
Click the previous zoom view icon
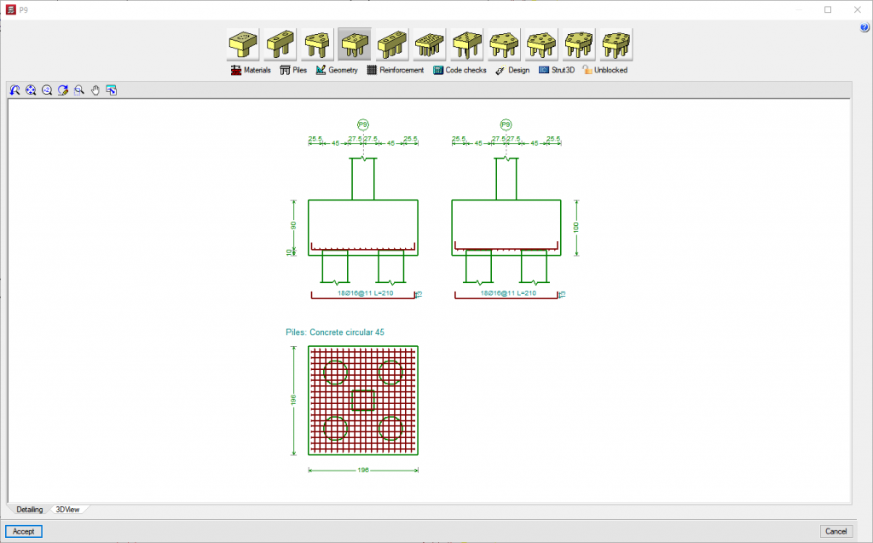coord(14,90)
